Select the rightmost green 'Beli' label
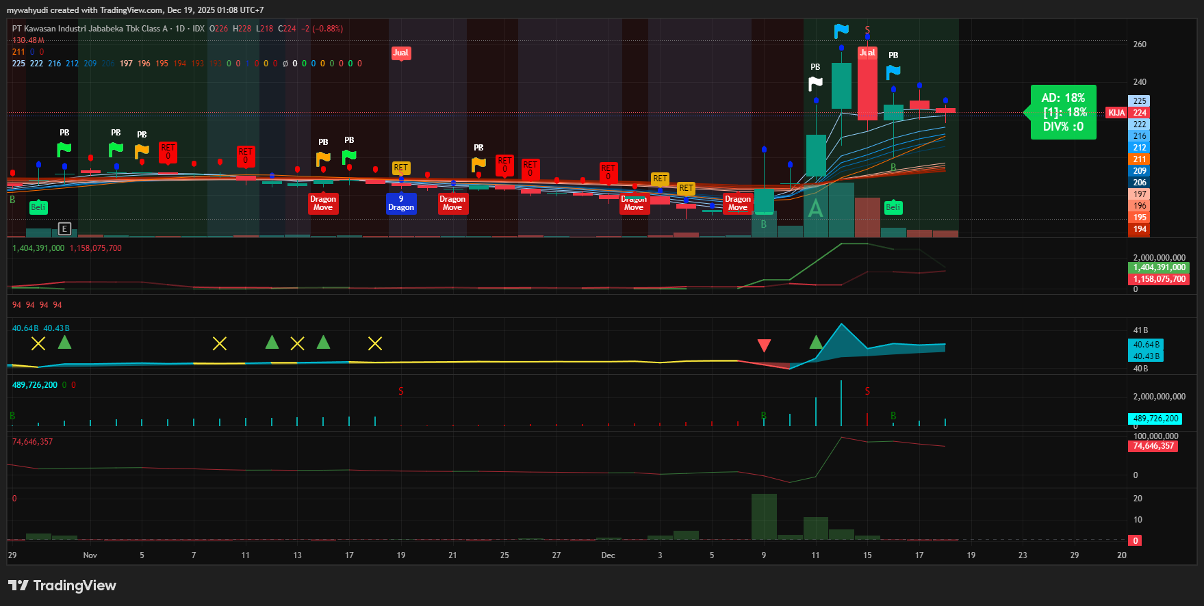 coord(893,207)
